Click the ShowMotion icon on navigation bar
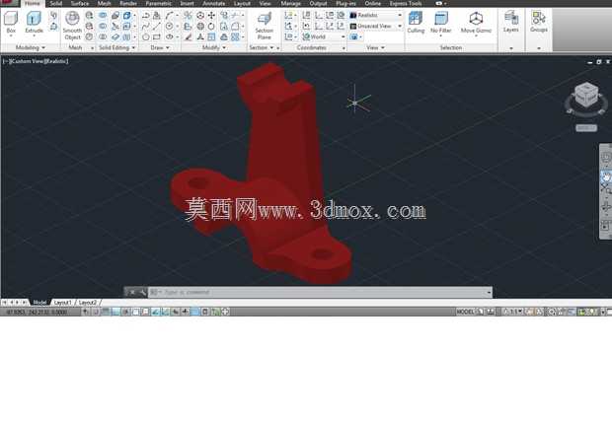This screenshot has width=612, height=422. 605,226
